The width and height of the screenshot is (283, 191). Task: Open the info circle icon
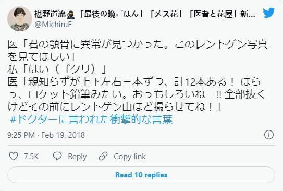[x=269, y=135]
